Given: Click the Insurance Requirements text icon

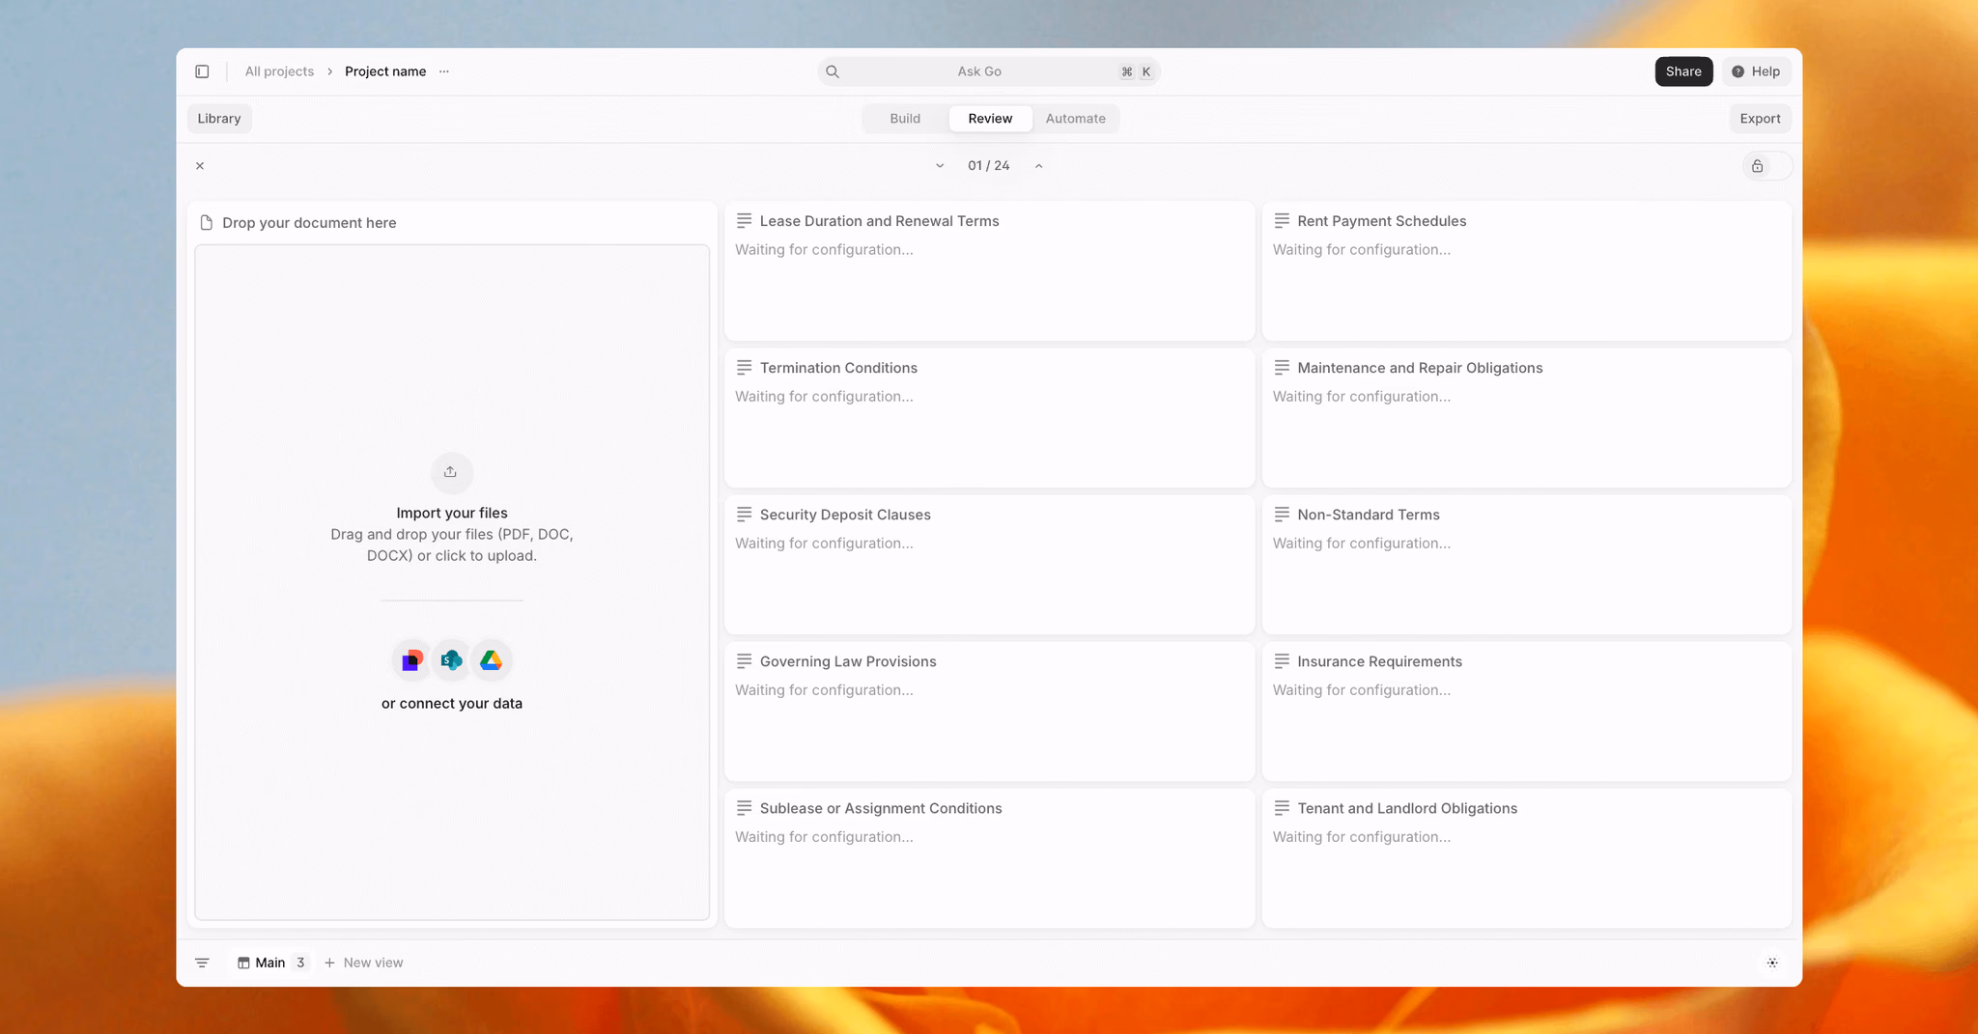Looking at the screenshot, I should (1282, 661).
